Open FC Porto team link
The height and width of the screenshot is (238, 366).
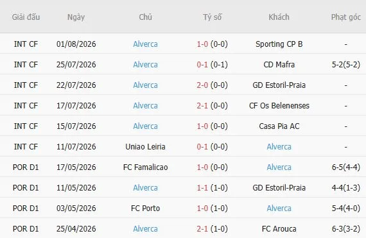145,208
